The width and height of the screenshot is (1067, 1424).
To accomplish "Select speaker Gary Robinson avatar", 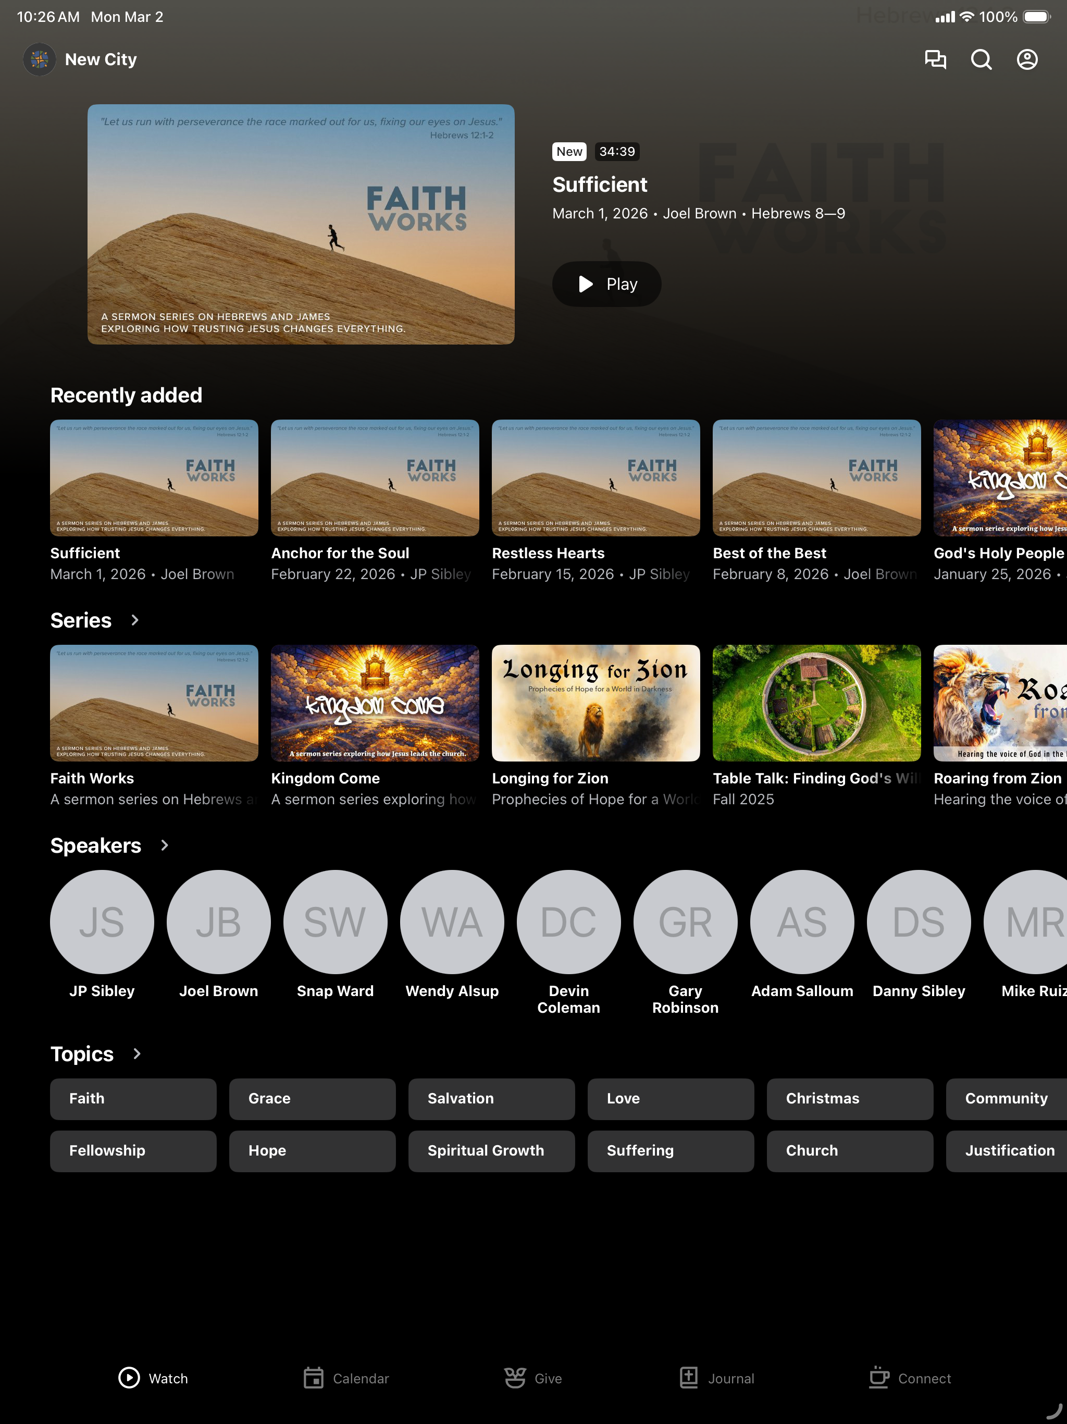I will point(686,922).
